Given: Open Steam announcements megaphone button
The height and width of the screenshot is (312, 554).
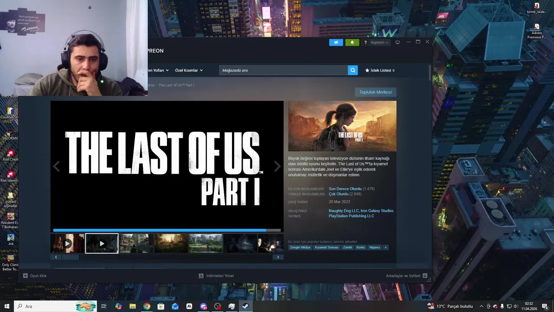Looking at the screenshot, I should click(x=336, y=42).
